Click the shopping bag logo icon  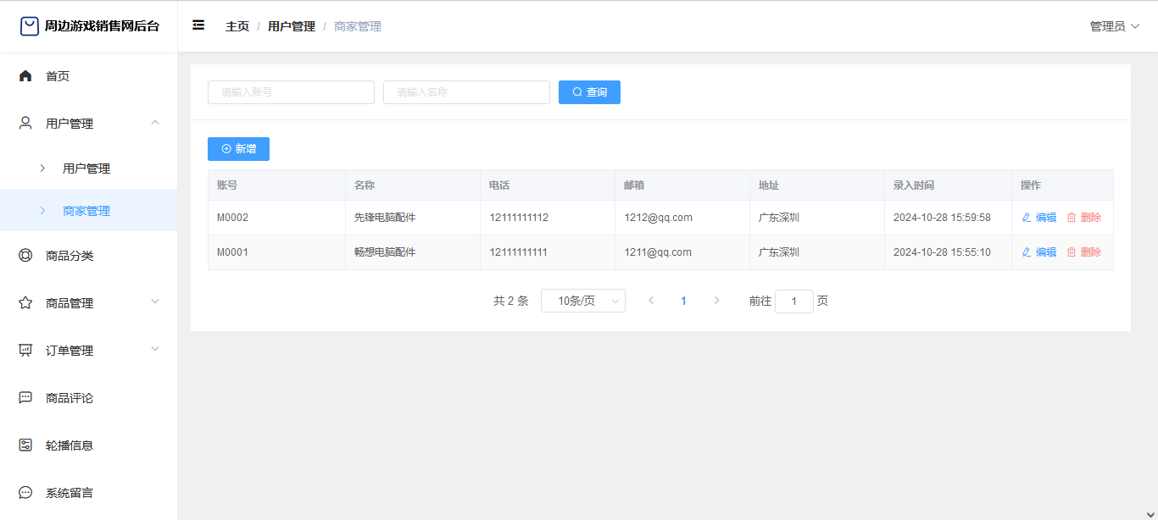30,26
